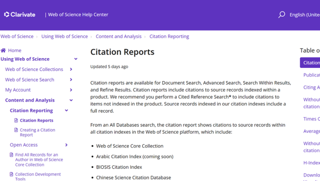The height and width of the screenshot is (181, 320).
Task: Click the Home house icon
Action: (x=3, y=50)
